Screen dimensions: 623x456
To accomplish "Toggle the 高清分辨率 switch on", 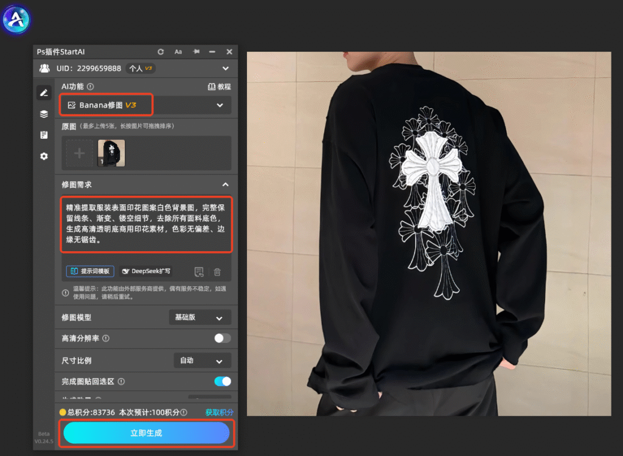I will pos(223,338).
